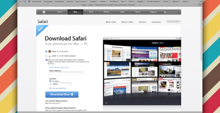
Task: Click the Lion icon beside Safari 5.1.5
Action: [50, 51]
